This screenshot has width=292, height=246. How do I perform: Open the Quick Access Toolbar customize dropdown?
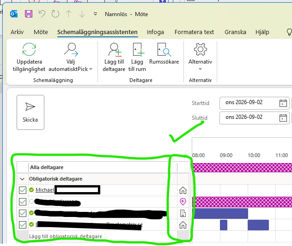coord(95,14)
